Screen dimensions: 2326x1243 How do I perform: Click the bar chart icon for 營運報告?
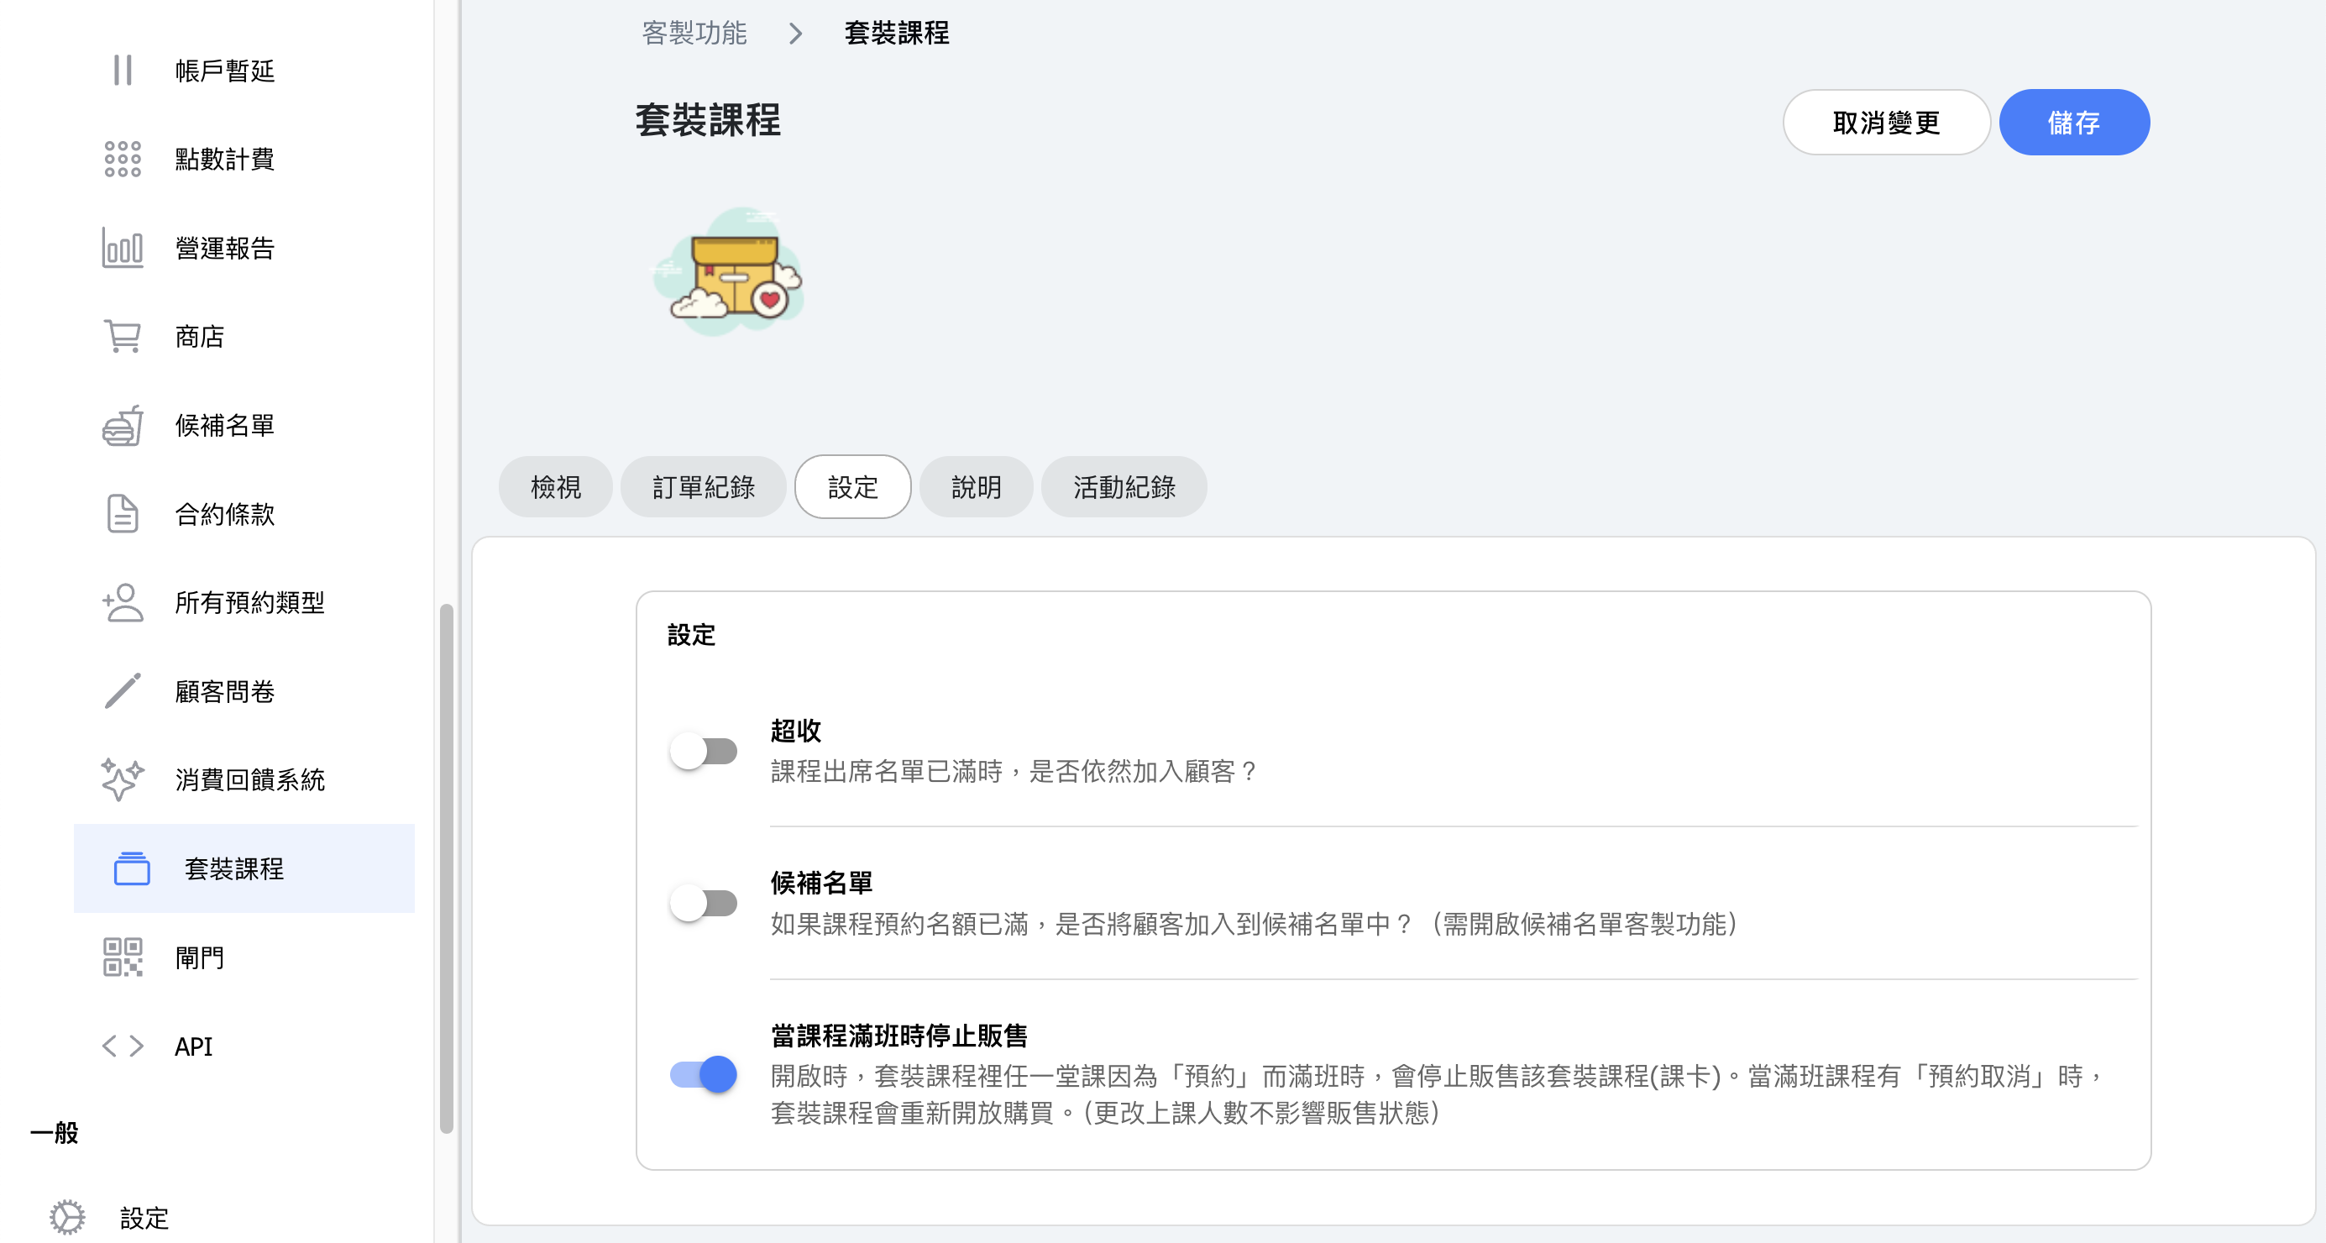pos(123,248)
